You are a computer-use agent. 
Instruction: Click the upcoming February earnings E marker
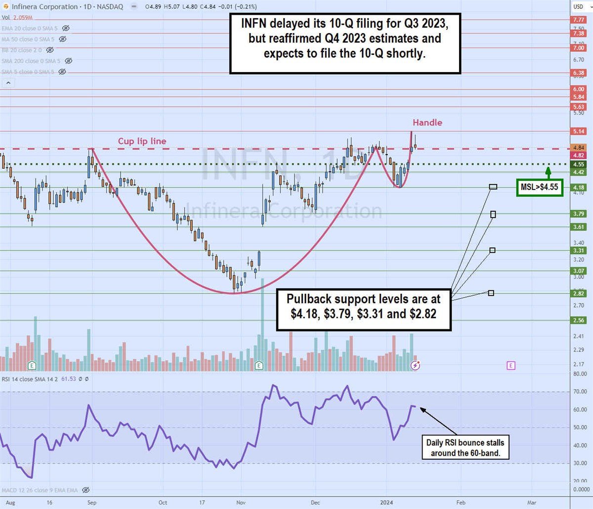click(511, 365)
